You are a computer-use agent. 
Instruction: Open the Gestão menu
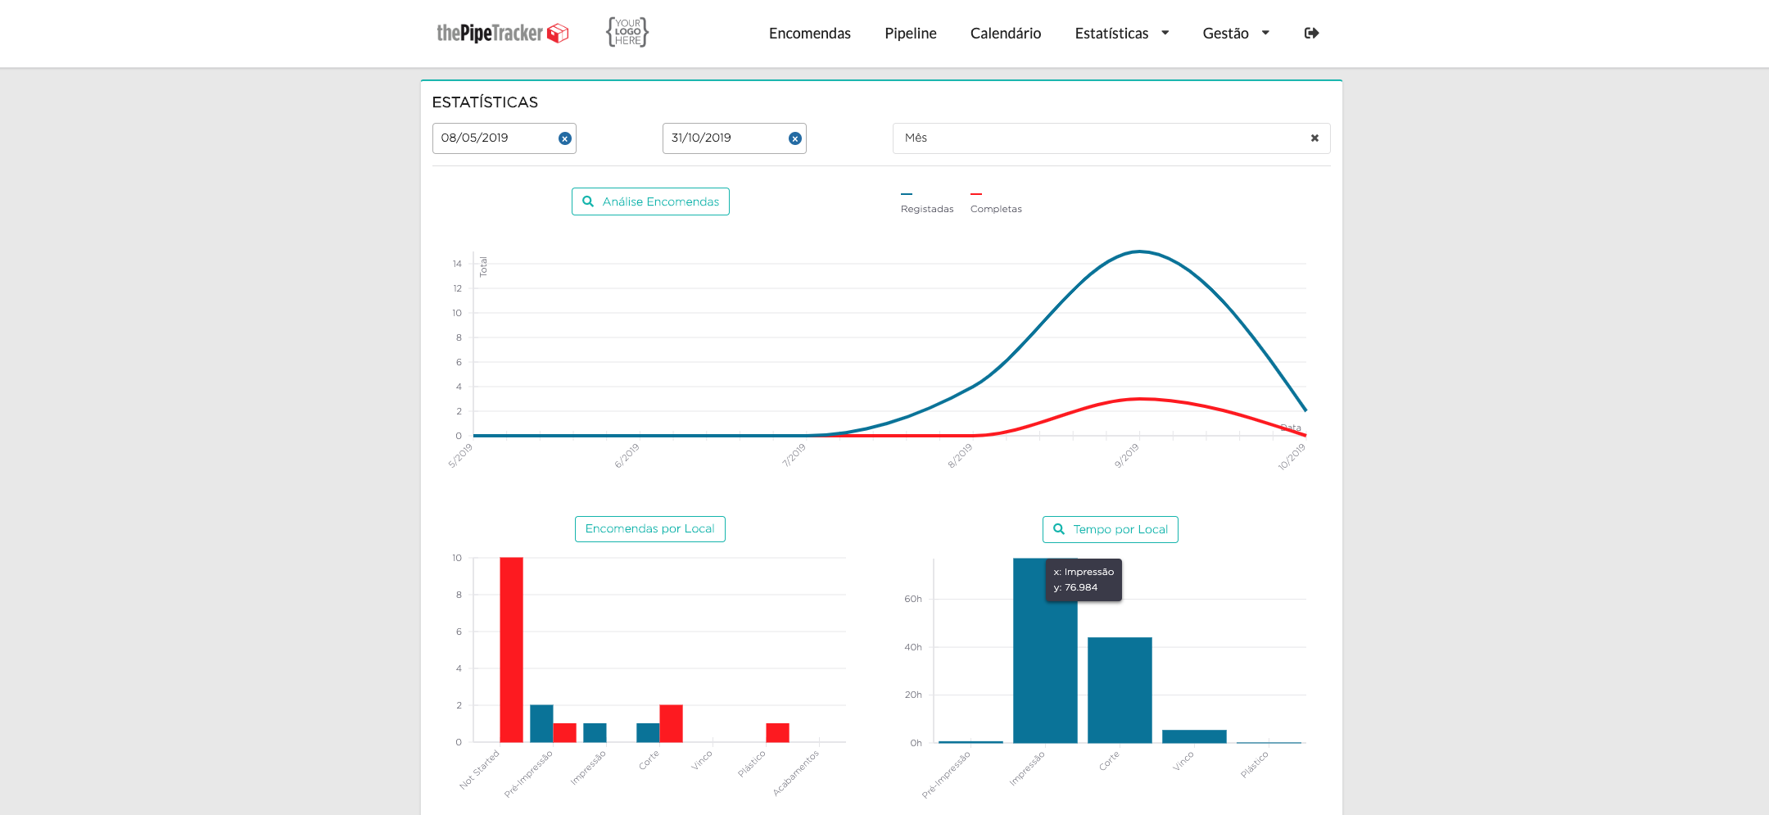[x=1225, y=34]
